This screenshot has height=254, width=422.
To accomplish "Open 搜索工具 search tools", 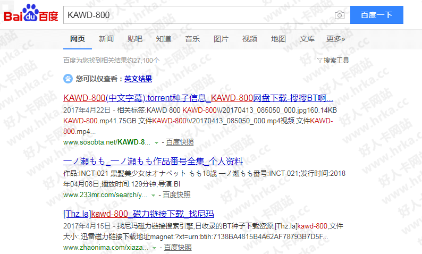I will 336,61.
